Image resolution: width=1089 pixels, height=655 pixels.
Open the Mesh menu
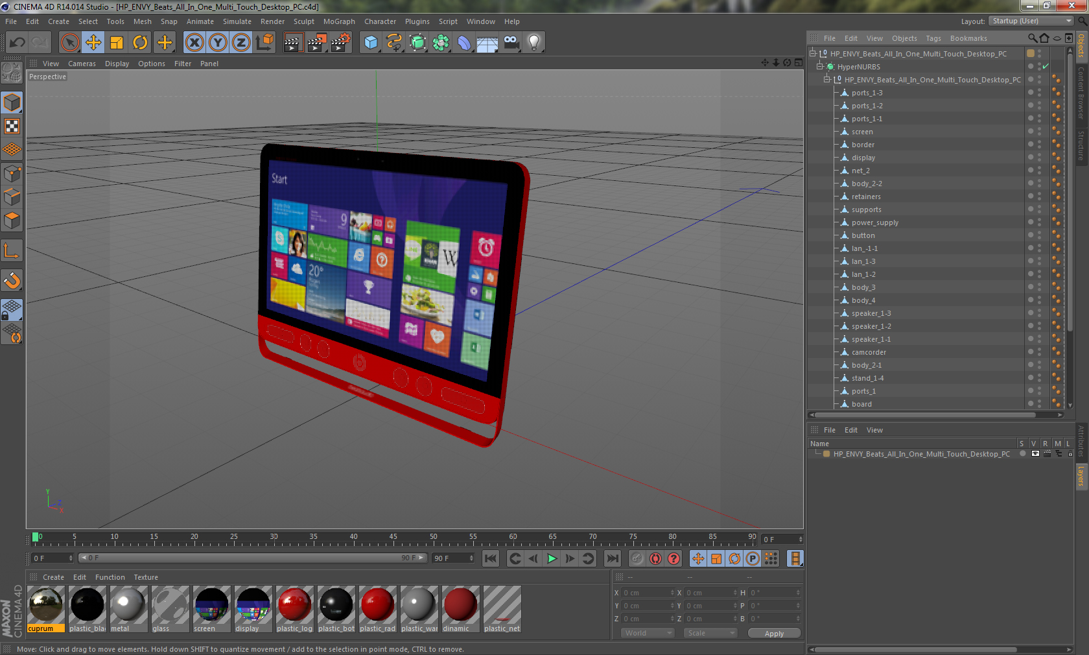(x=142, y=21)
